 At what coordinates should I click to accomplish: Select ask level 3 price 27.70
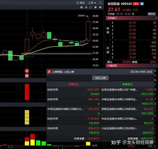pos(132,30)
